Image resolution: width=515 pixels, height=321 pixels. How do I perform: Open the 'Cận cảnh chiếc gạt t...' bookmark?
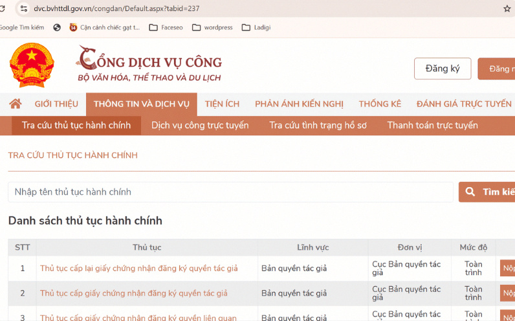(x=105, y=28)
